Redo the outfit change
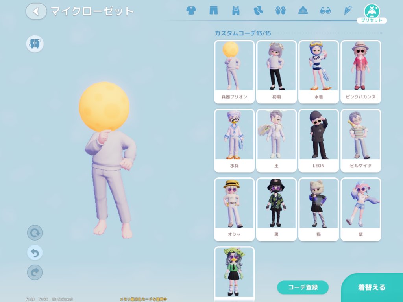403x302 pixels. [x=35, y=272]
